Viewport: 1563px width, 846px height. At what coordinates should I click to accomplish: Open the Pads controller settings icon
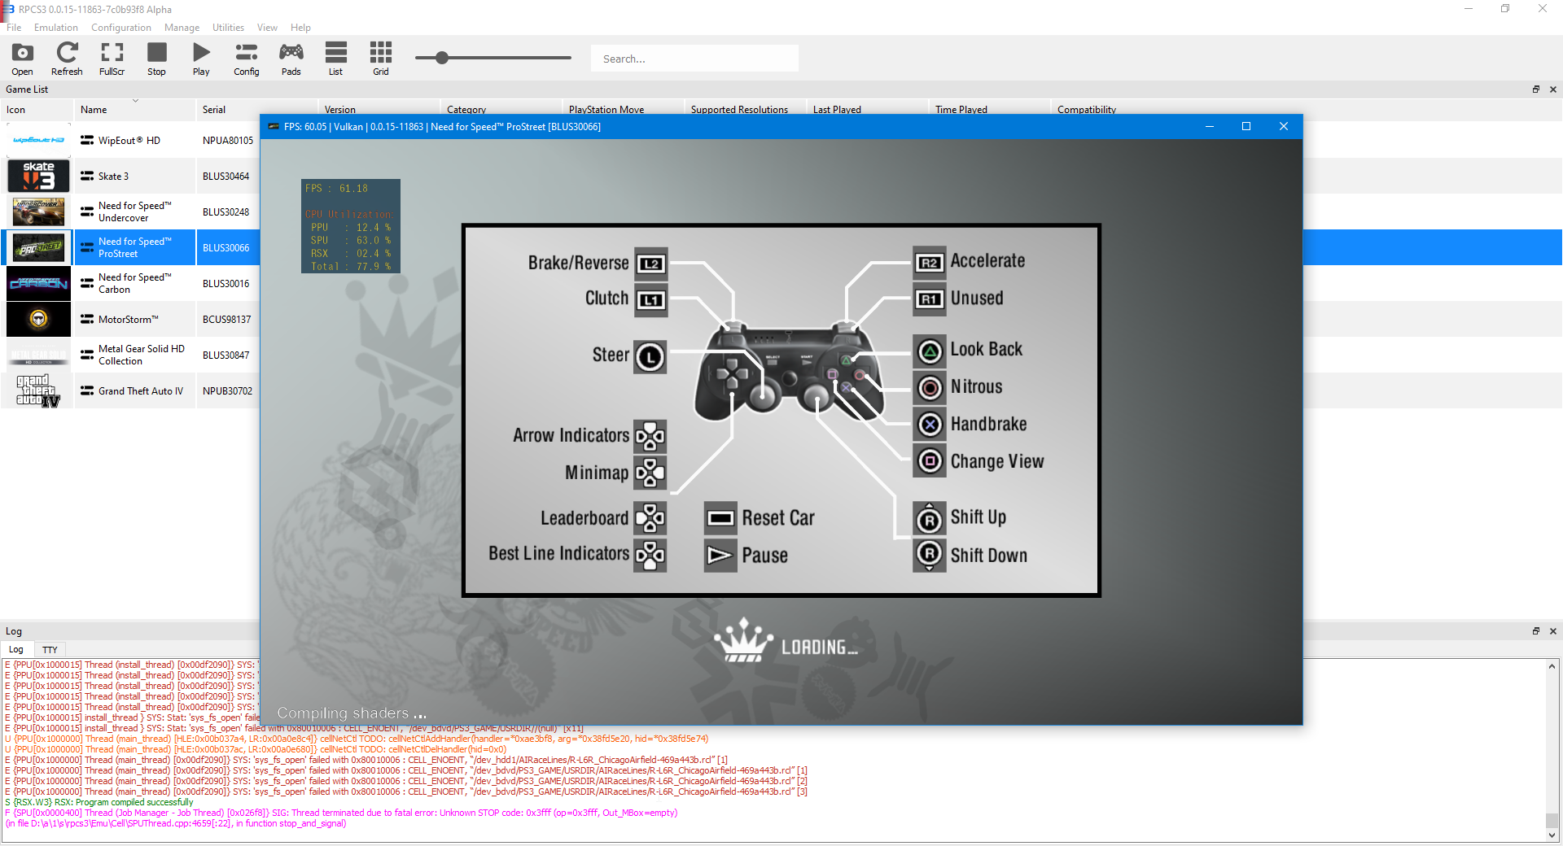coord(291,58)
